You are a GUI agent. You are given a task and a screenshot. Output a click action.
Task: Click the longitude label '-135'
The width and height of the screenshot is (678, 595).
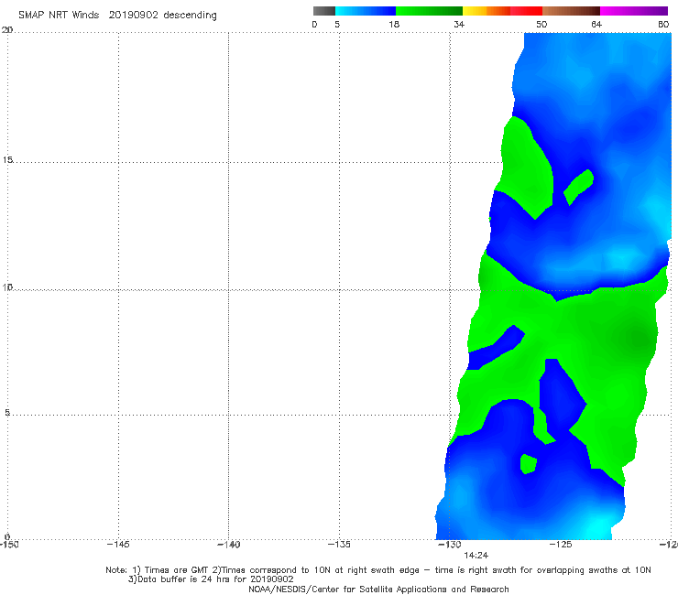pyautogui.click(x=339, y=545)
